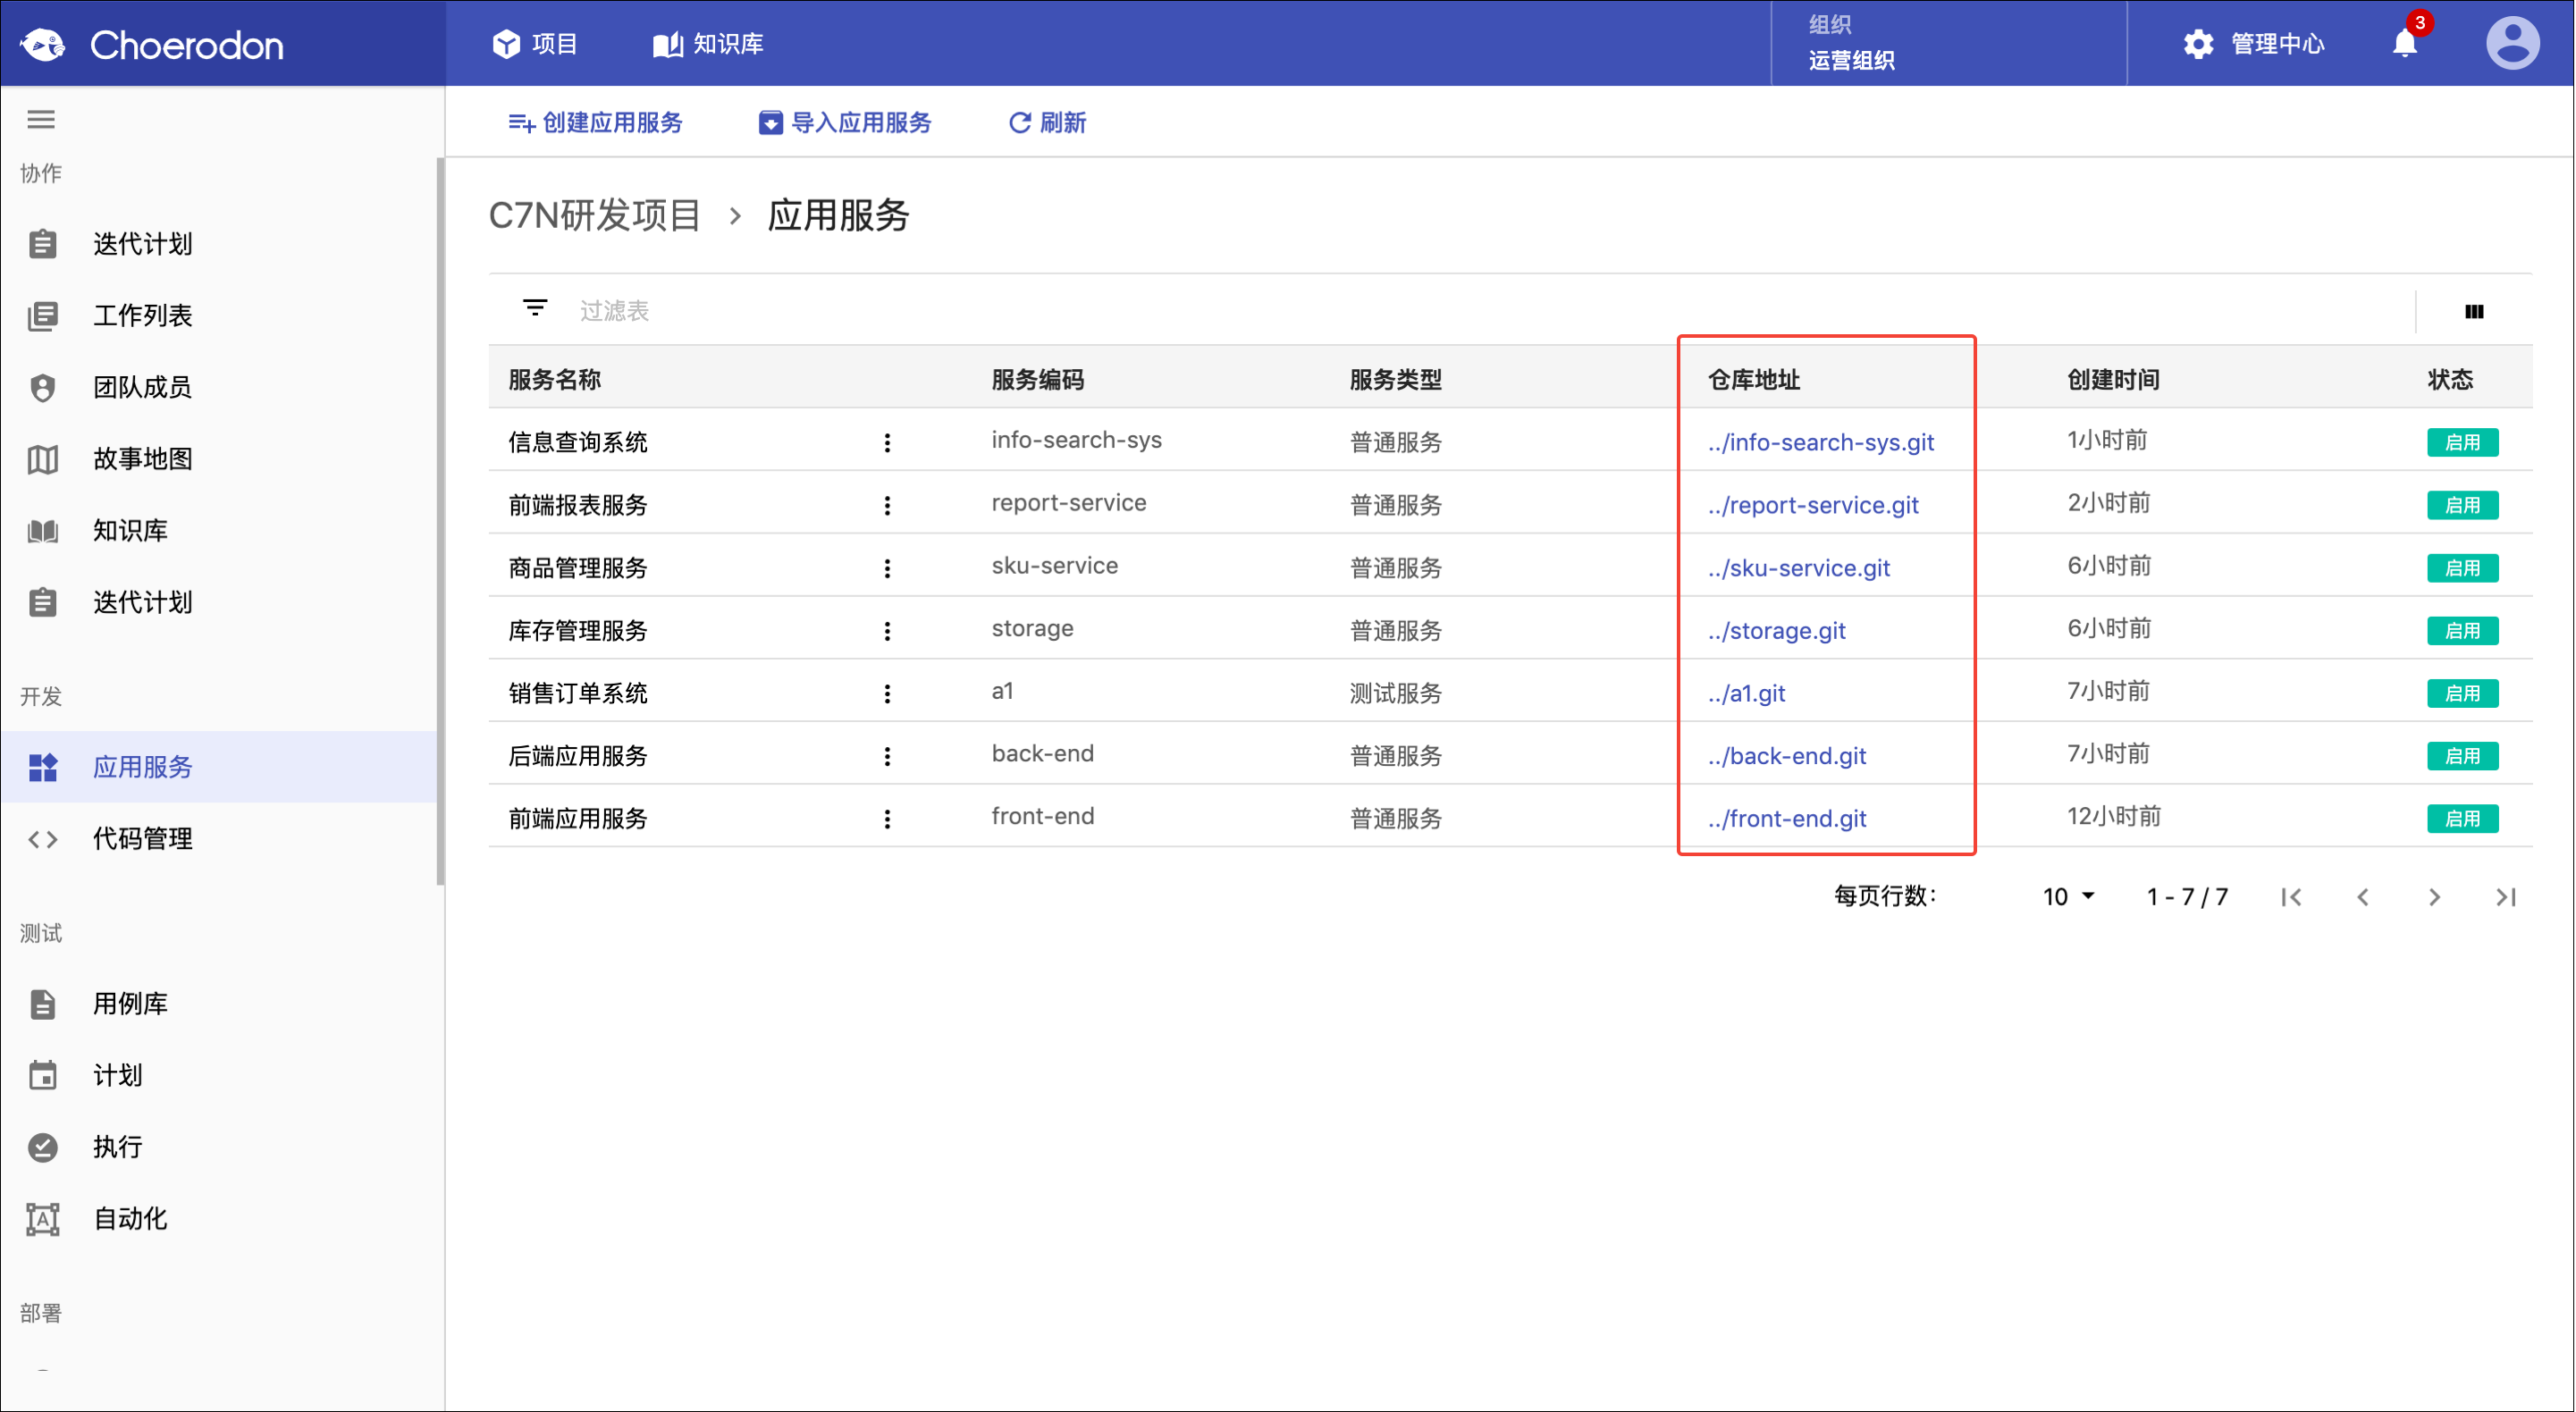Click the 12小时前 creation time cell
2576x1412 pixels.
2113,817
